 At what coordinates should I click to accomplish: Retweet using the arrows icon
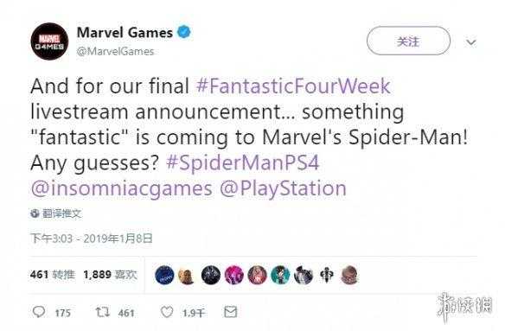103,312
